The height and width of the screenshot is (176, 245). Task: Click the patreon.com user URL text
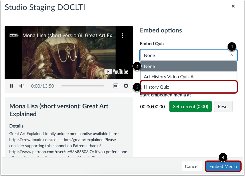(49, 152)
